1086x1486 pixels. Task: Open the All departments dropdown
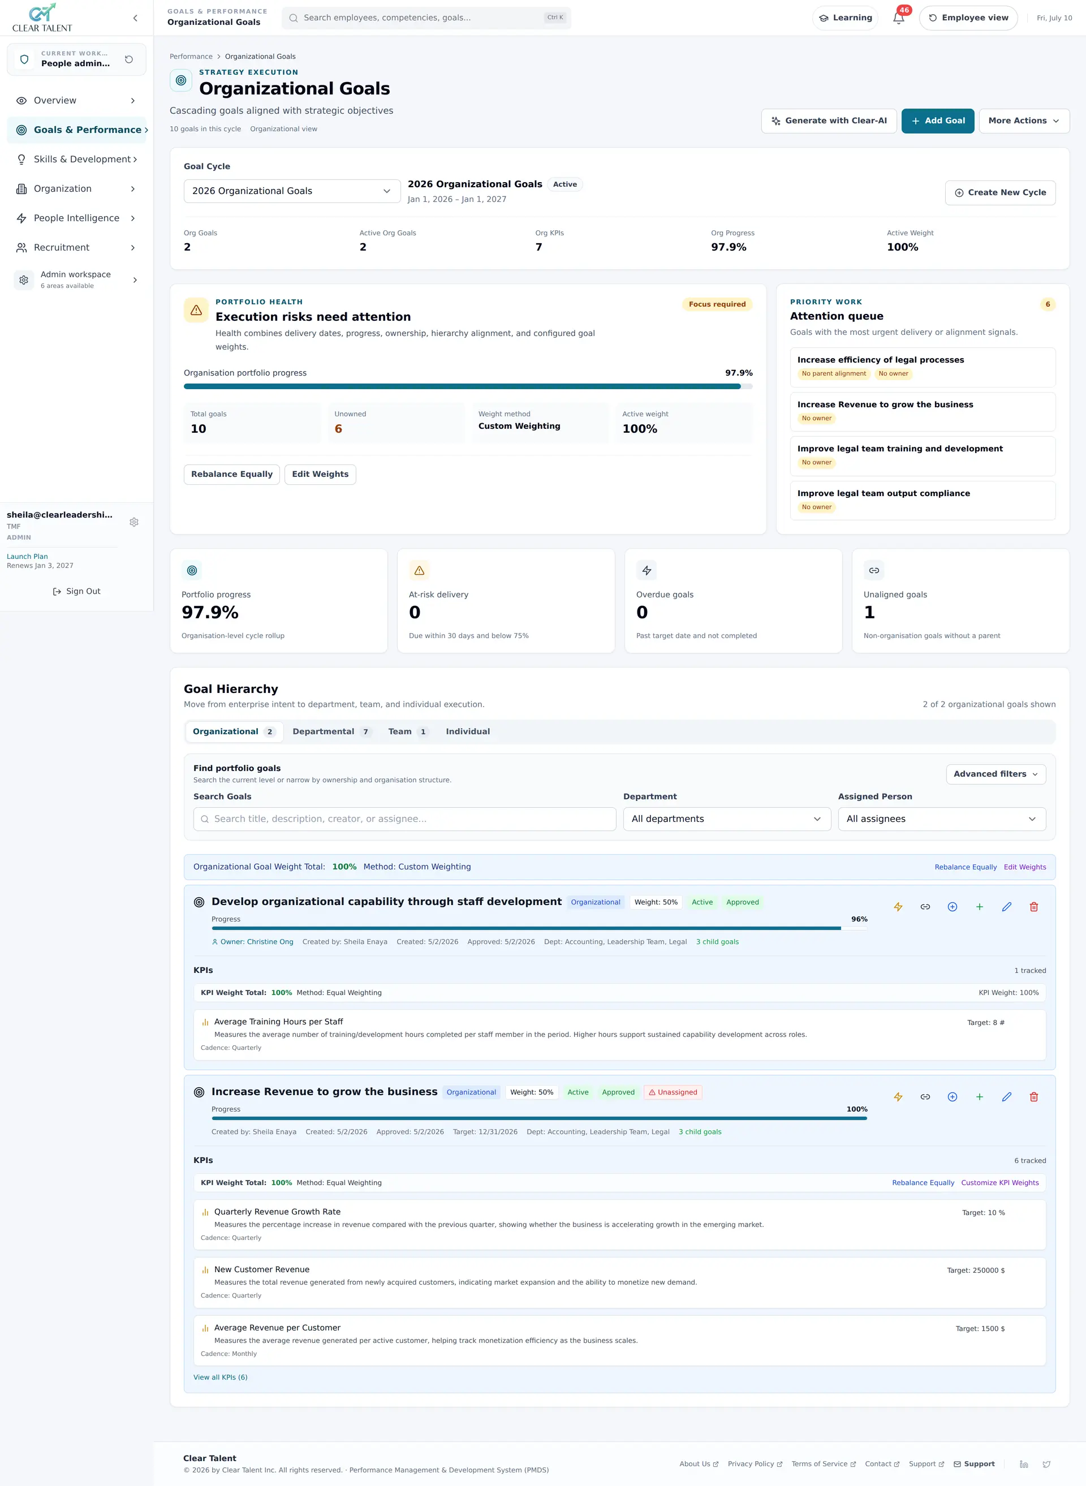click(x=726, y=819)
